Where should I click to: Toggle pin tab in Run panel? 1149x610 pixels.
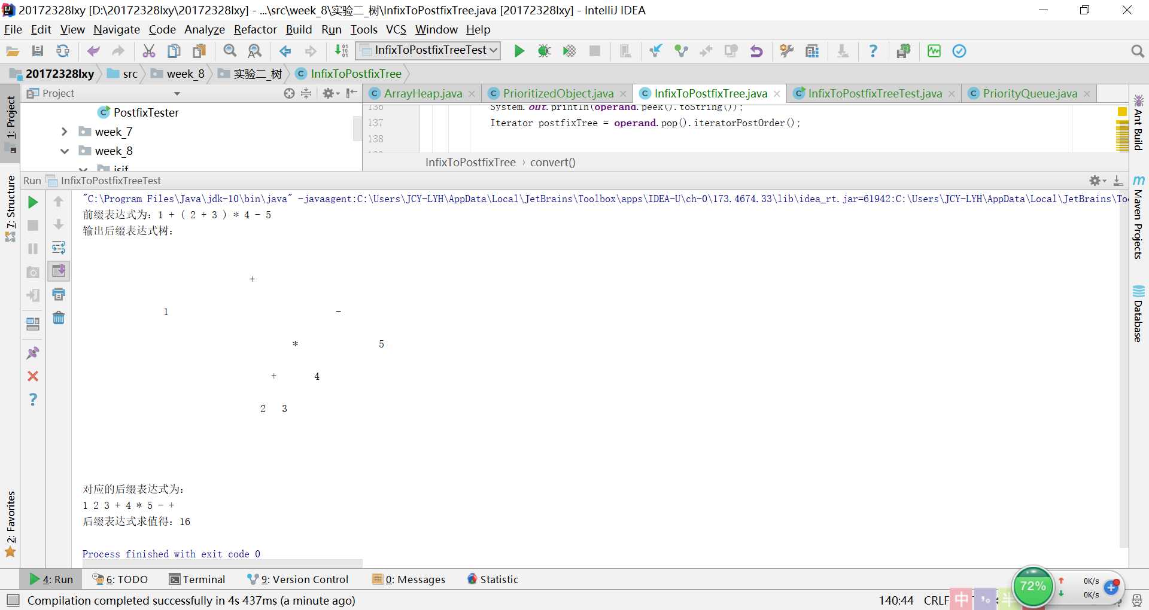33,353
